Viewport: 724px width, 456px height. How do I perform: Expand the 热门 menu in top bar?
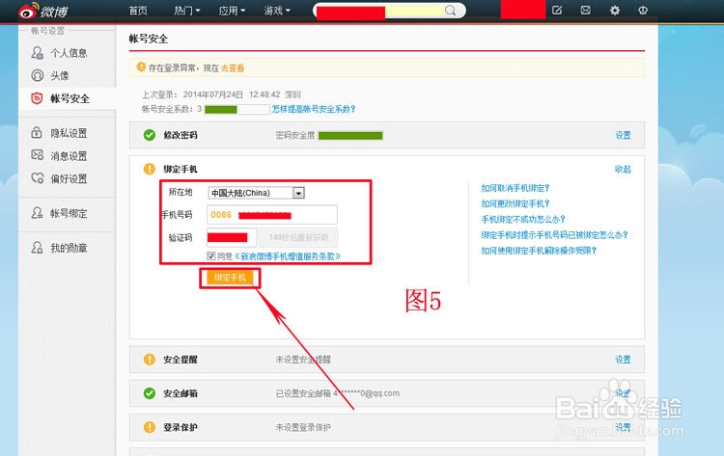186,11
